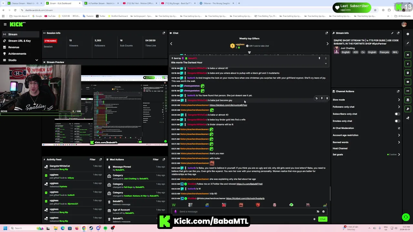
Task: Expand the Studio sidebar menu
Action: click(36, 60)
